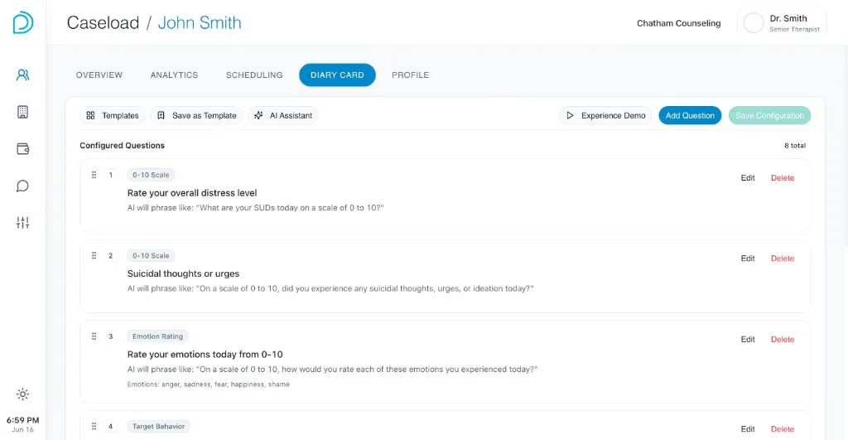This screenshot has width=848, height=440.
Task: Click the 0-10 Scale tag on question 2
Action: (151, 255)
